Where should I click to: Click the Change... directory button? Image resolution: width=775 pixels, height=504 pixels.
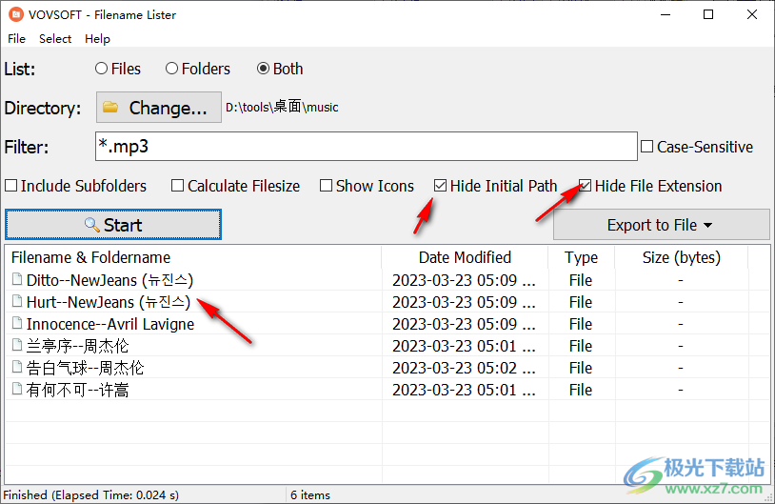[x=159, y=108]
